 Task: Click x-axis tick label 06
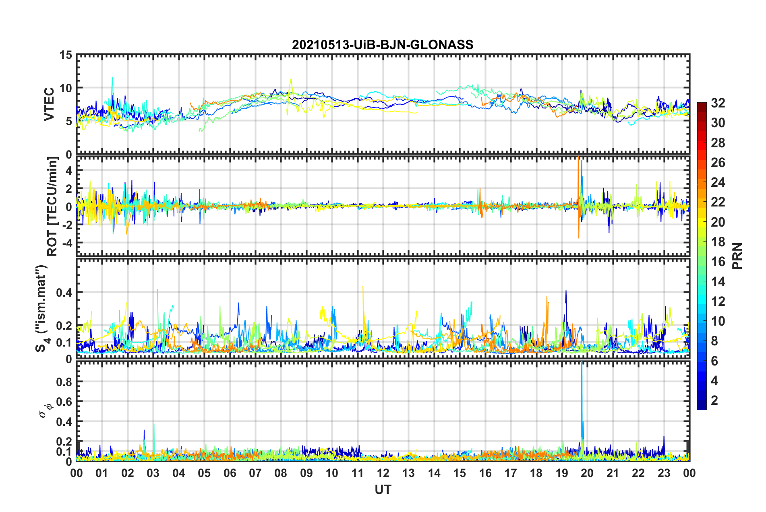230,473
